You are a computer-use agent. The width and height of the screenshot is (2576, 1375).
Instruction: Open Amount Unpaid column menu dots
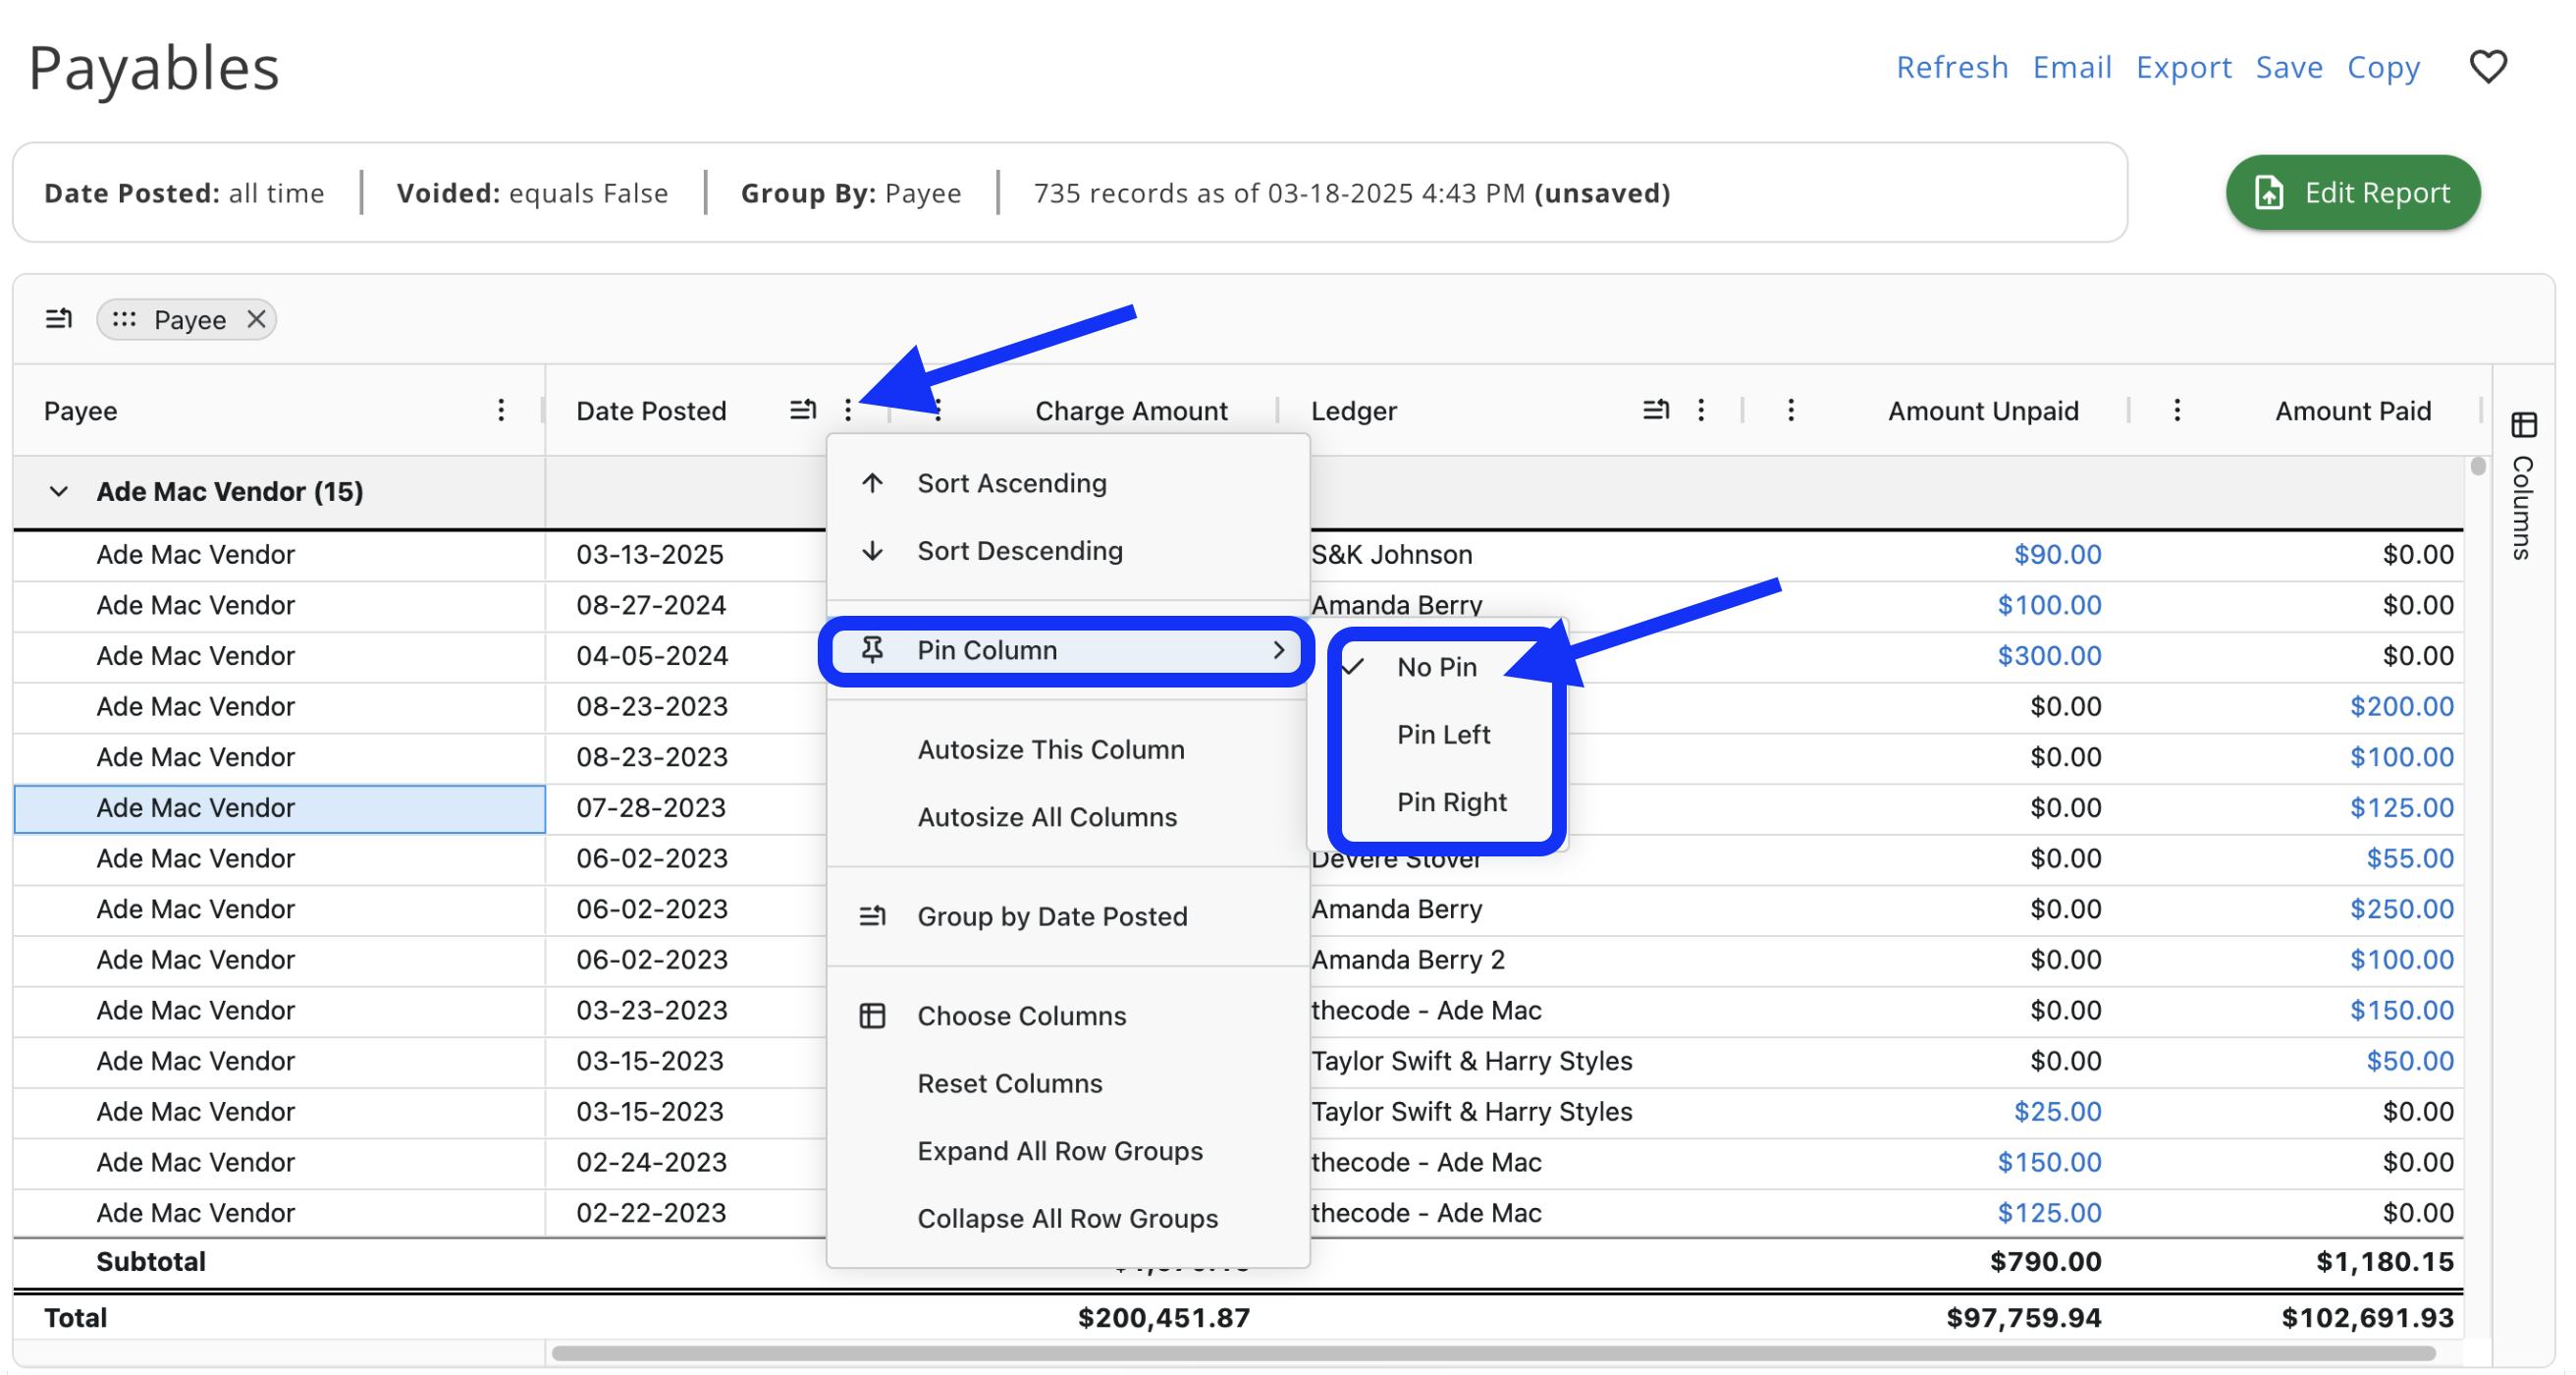point(1790,411)
